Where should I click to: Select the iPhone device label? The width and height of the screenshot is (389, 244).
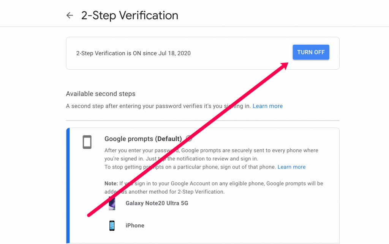135,225
